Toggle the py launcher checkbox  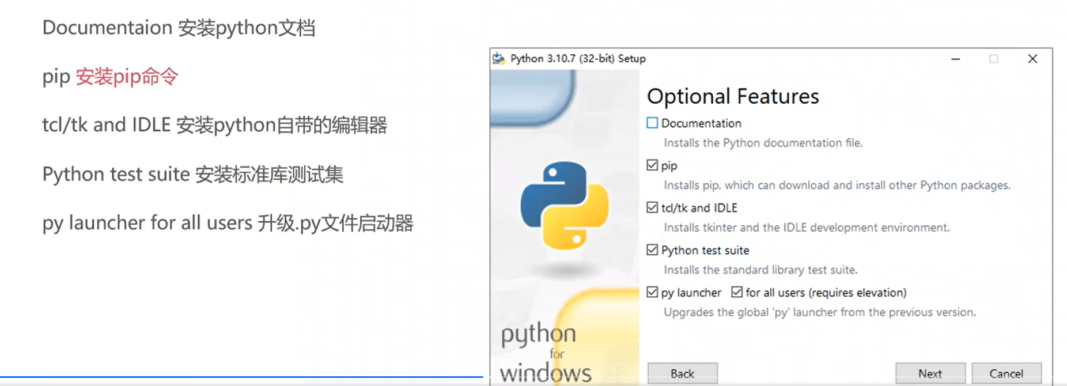[x=652, y=292]
